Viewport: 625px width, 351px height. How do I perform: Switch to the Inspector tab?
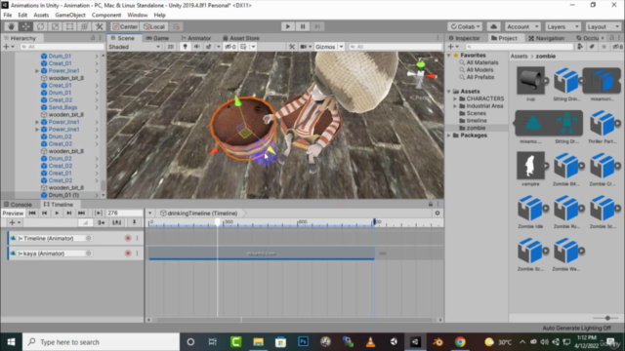[464, 38]
